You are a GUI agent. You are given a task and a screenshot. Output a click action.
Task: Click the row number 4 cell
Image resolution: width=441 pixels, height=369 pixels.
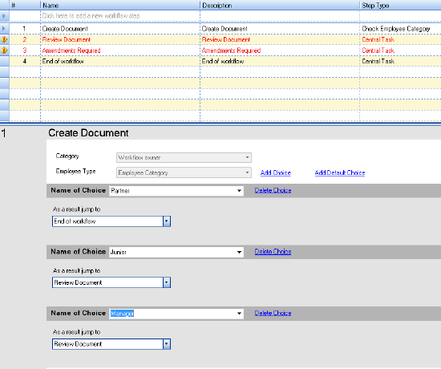click(25, 61)
